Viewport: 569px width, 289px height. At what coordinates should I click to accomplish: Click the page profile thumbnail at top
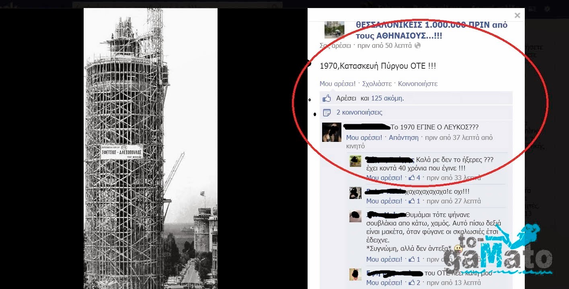pyautogui.click(x=334, y=29)
